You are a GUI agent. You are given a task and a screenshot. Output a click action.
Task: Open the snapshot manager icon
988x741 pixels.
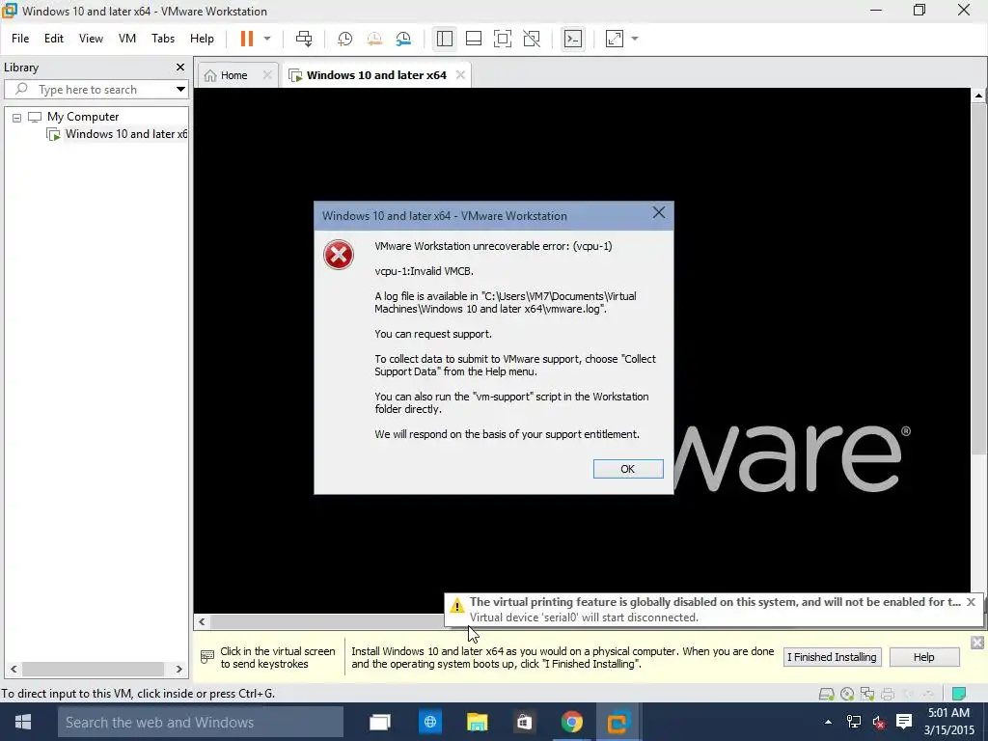pyautogui.click(x=403, y=39)
